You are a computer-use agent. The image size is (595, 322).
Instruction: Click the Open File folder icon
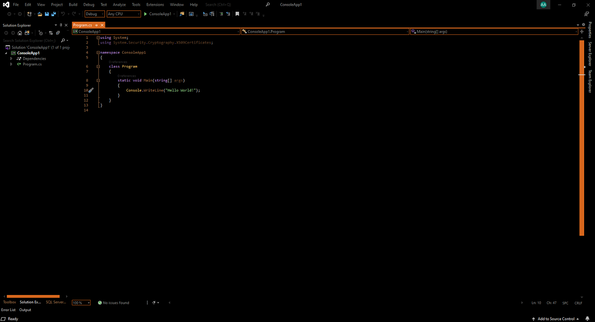(x=40, y=14)
